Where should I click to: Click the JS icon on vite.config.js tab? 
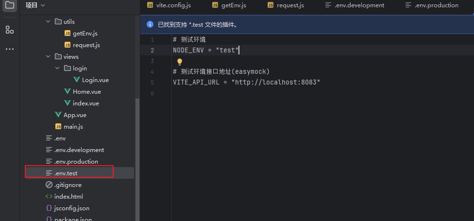pyautogui.click(x=150, y=5)
